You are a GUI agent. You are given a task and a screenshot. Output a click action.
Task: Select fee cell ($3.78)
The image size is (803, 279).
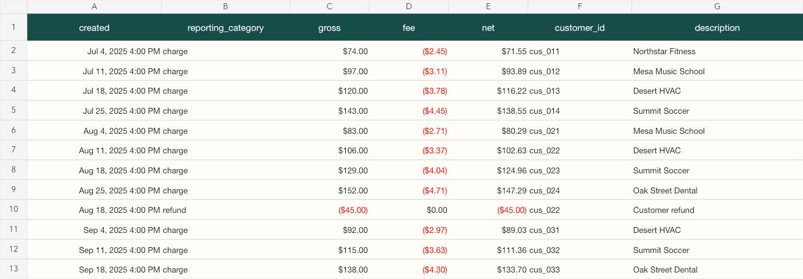pos(409,90)
